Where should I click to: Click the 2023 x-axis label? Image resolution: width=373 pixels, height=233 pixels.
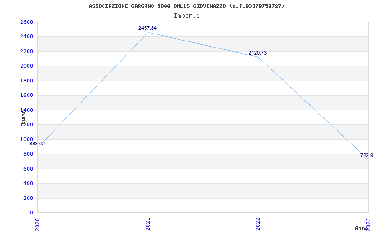(x=368, y=224)
